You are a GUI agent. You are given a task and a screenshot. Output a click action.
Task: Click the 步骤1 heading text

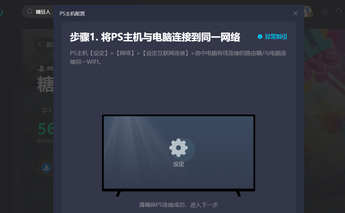pyautogui.click(x=155, y=37)
